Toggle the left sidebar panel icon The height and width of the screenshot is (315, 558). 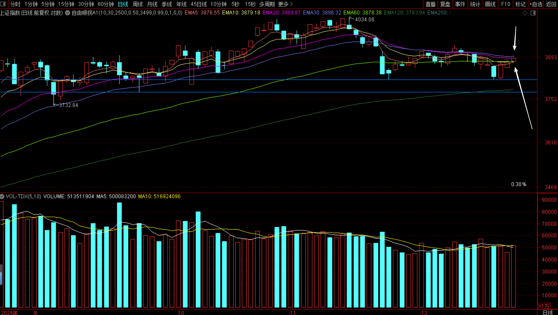coord(3,4)
